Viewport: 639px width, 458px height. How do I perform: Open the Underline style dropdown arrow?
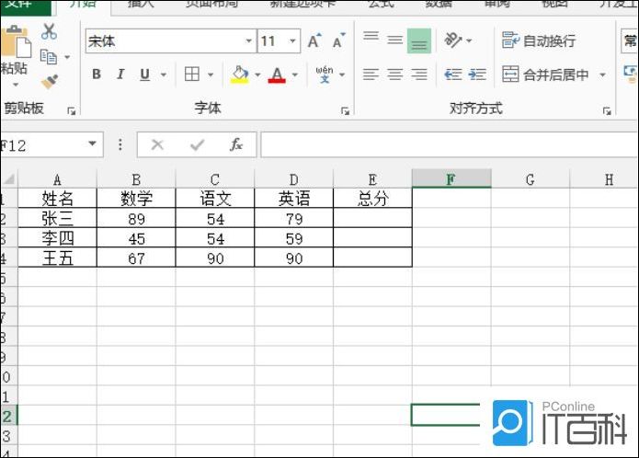(x=164, y=74)
